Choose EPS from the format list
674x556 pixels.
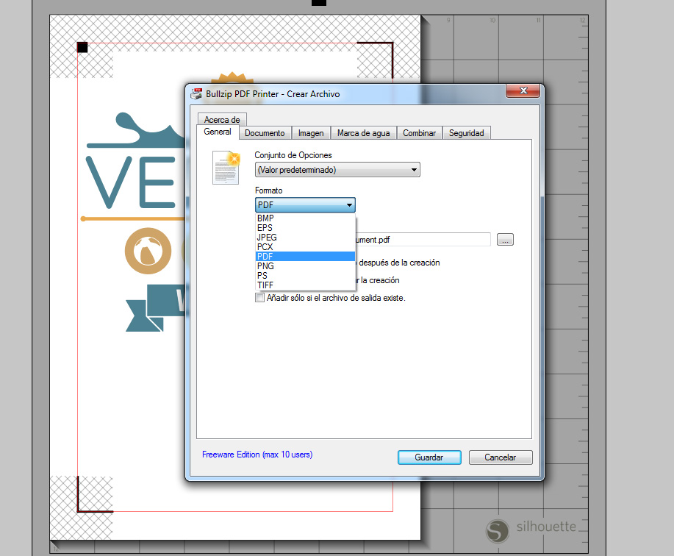point(305,228)
